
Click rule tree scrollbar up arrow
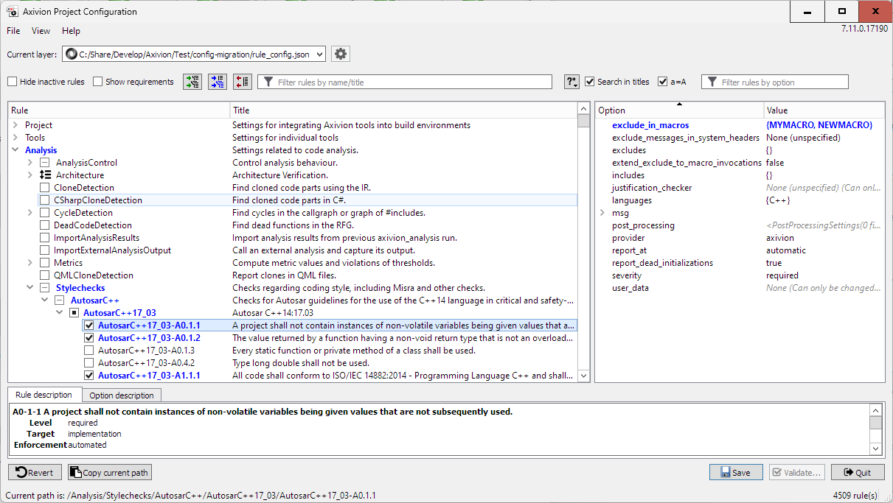click(x=584, y=109)
